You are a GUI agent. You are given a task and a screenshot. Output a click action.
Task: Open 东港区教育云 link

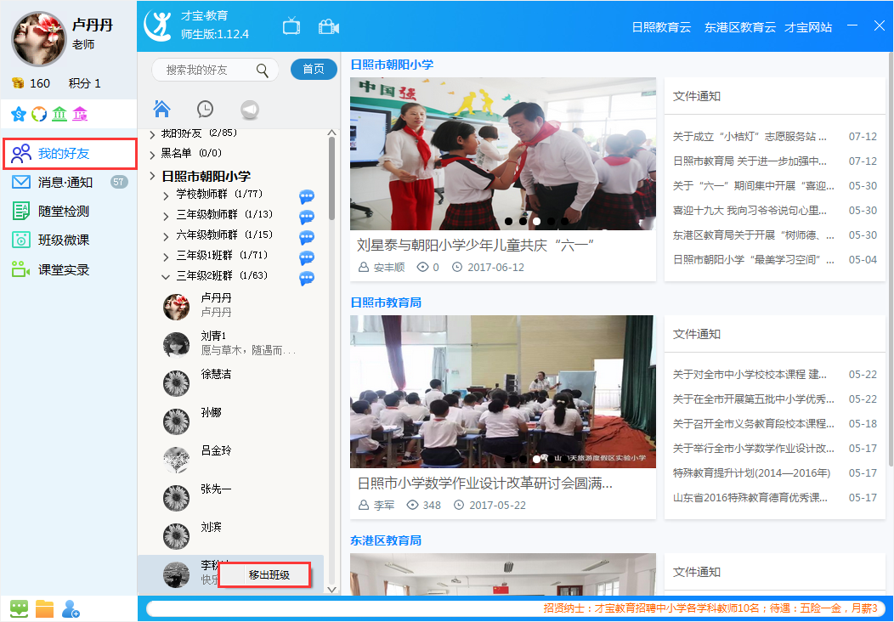point(739,27)
